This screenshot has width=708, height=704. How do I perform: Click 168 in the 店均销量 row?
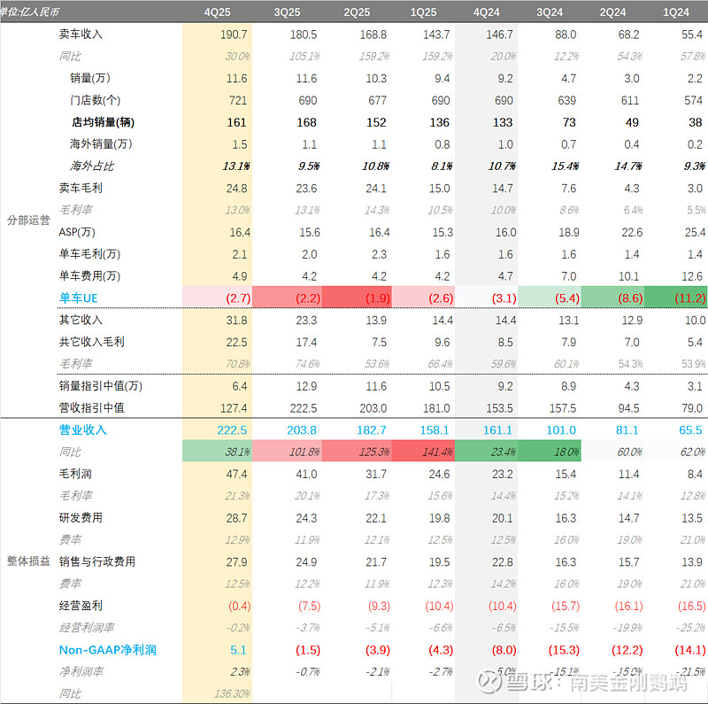[x=306, y=122]
